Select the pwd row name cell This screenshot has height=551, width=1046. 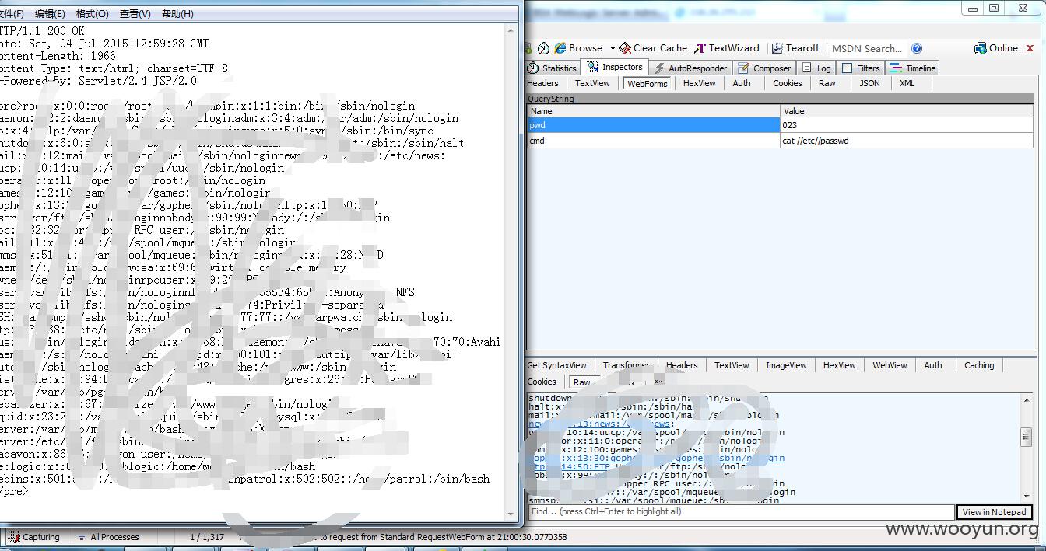654,125
